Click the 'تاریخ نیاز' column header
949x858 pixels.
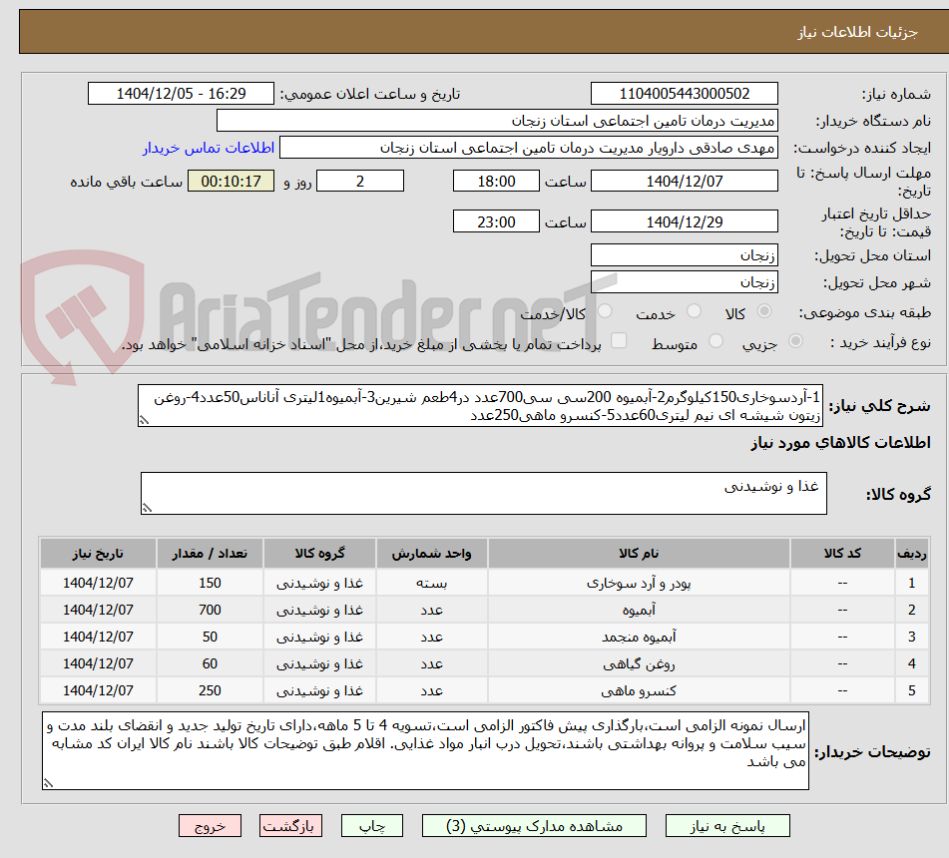pos(98,553)
